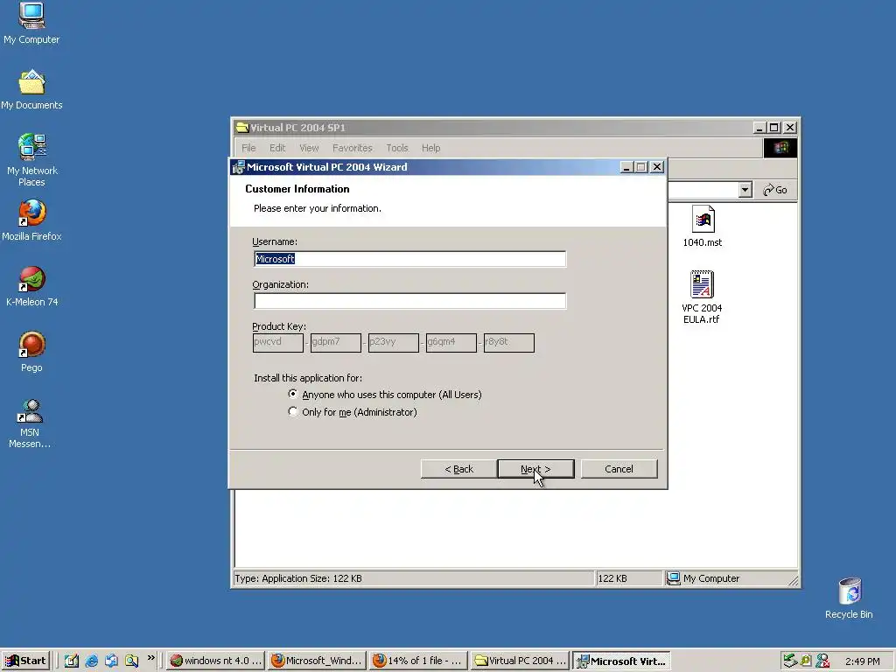Click Outlook Express quick launch icon

pos(111,661)
